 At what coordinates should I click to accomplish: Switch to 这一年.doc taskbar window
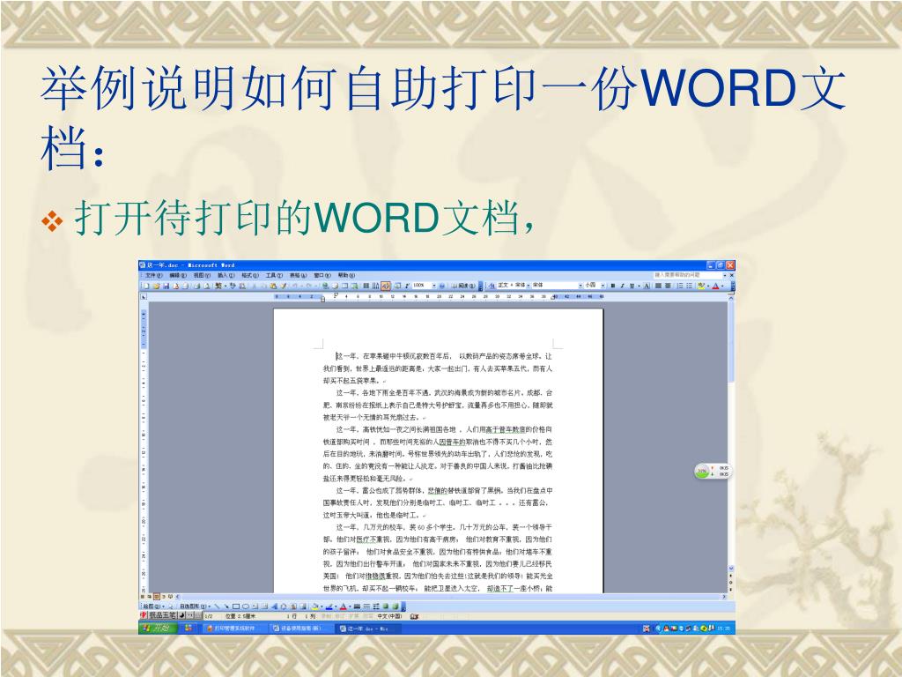[368, 628]
